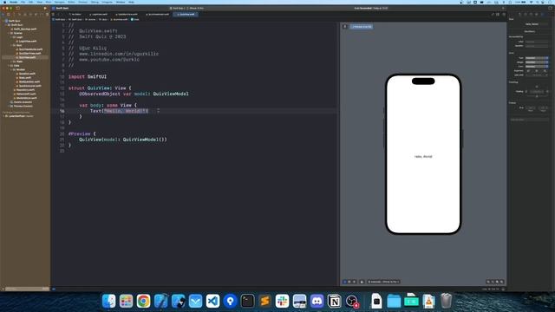Open the Font dropdown in the inspector
This screenshot has width=555, height=312.
pyautogui.click(x=537, y=58)
